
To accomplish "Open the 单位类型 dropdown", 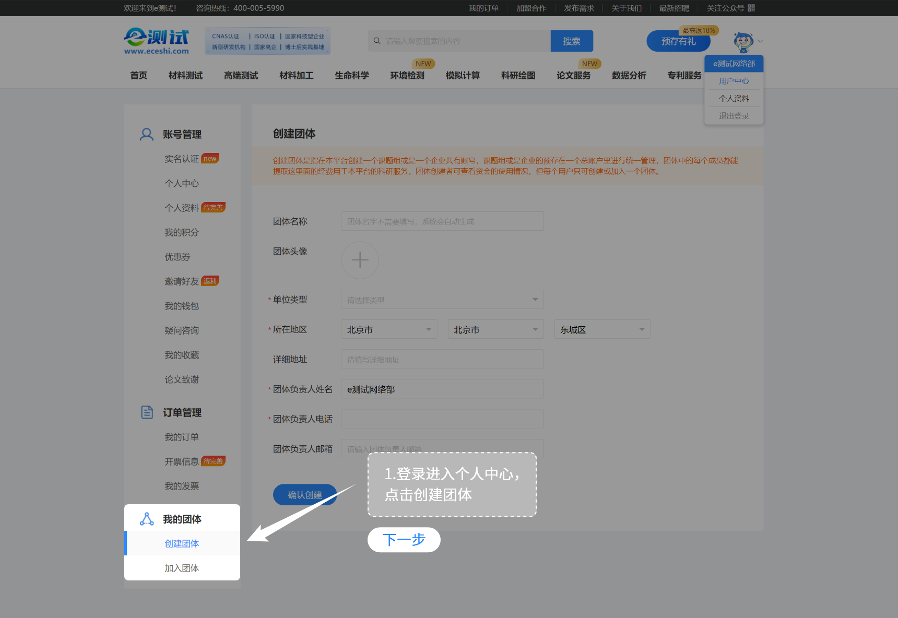I will click(442, 299).
